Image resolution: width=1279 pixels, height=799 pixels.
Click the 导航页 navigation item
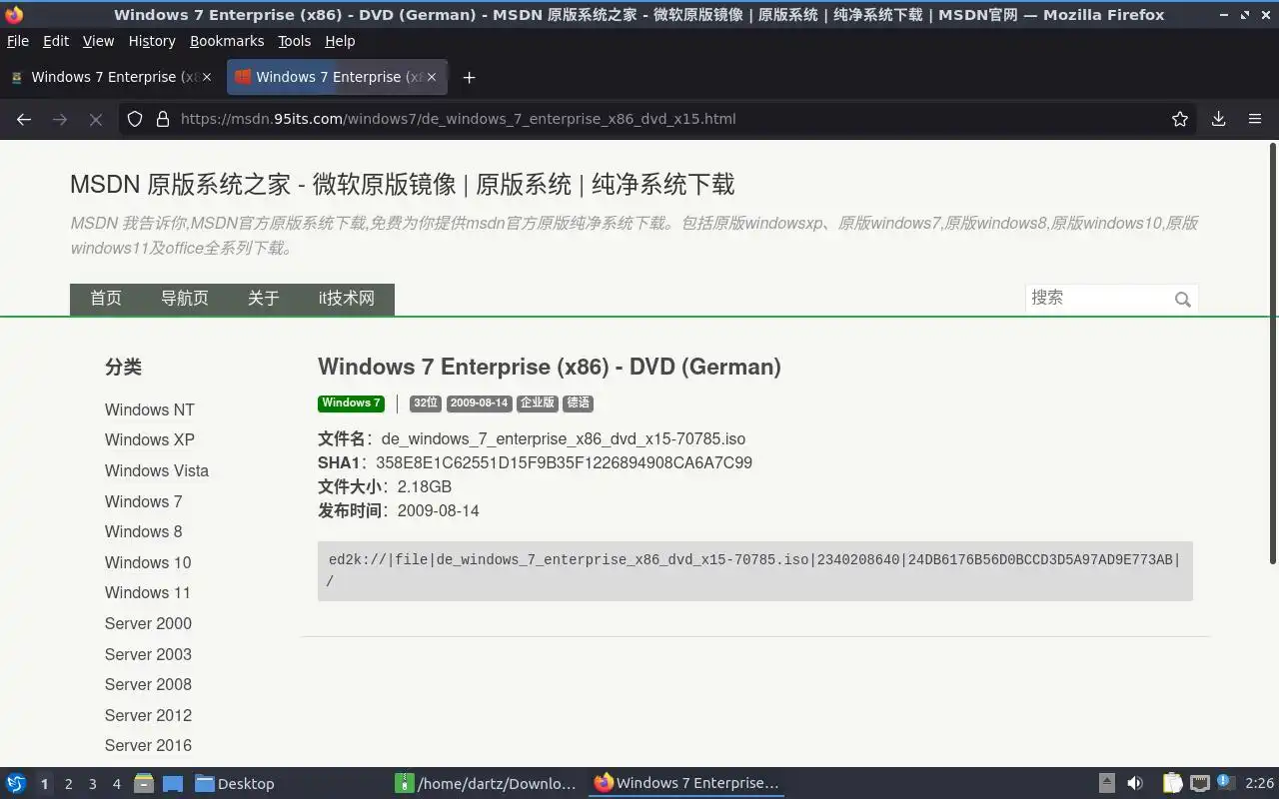click(x=185, y=299)
